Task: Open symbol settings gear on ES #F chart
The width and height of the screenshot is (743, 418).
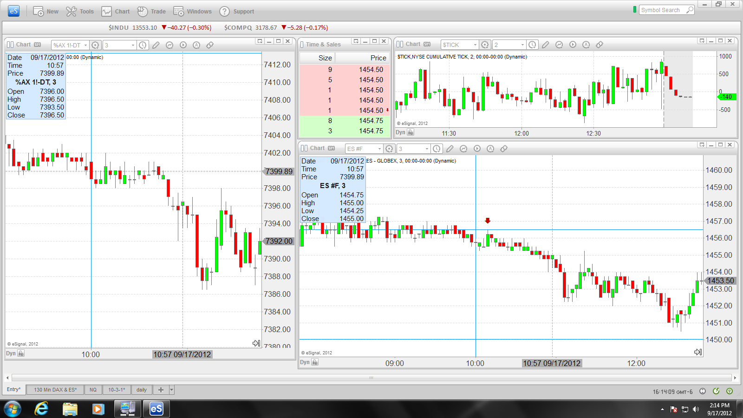Action: 389,149
